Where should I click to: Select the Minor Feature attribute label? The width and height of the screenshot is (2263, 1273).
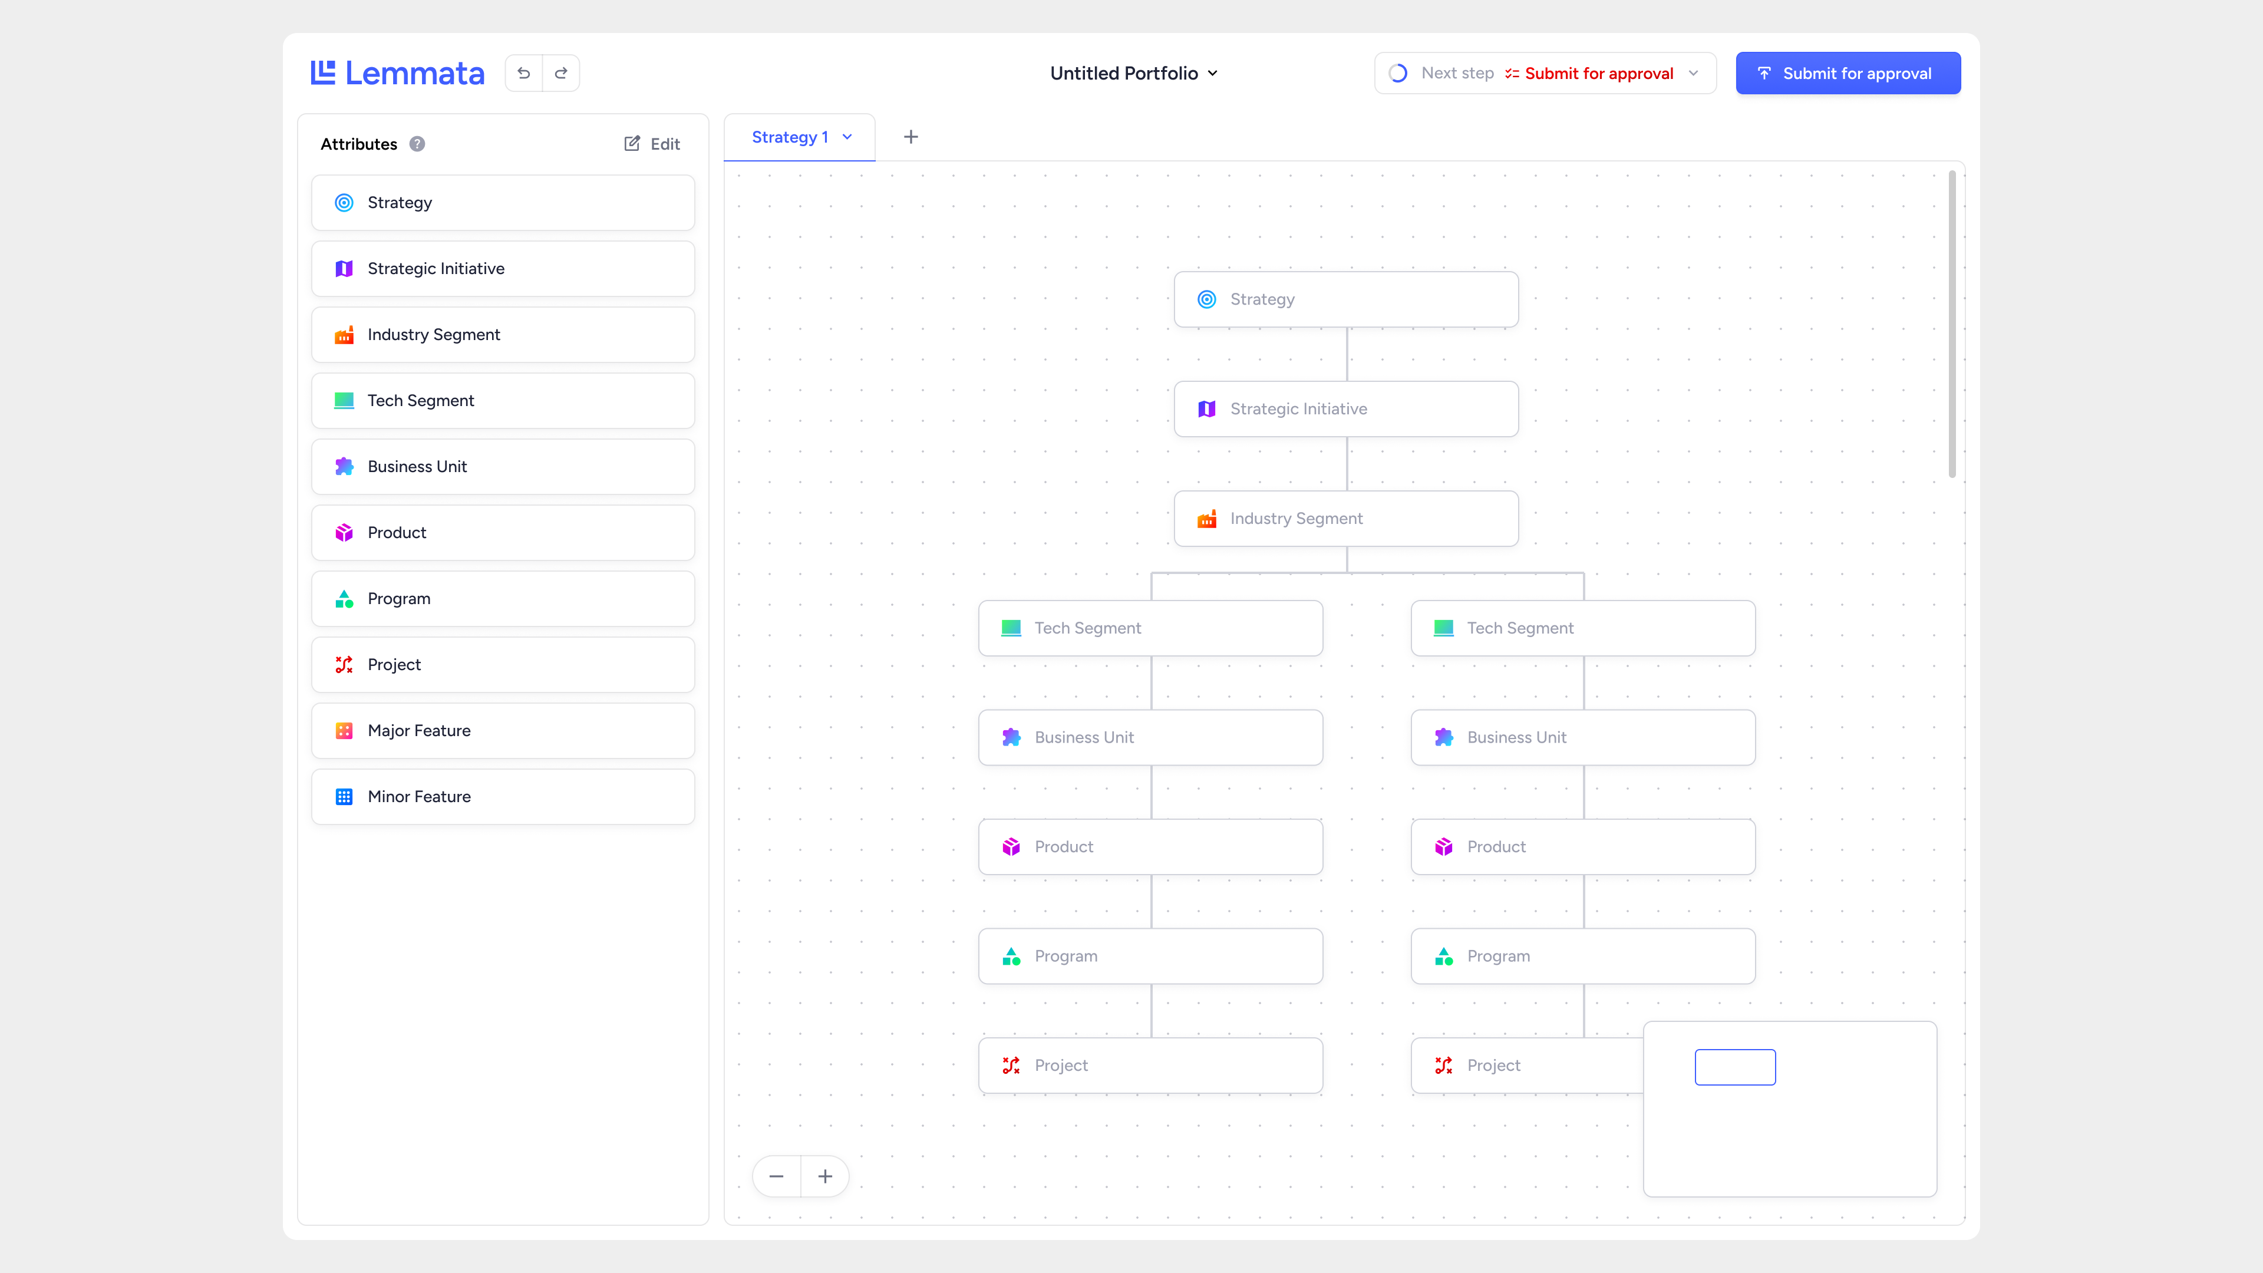click(x=419, y=797)
